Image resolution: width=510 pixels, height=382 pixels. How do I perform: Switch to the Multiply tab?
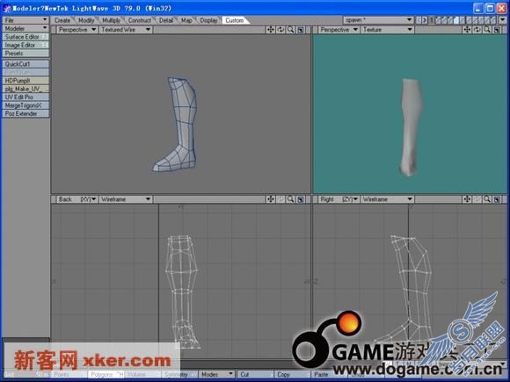112,20
